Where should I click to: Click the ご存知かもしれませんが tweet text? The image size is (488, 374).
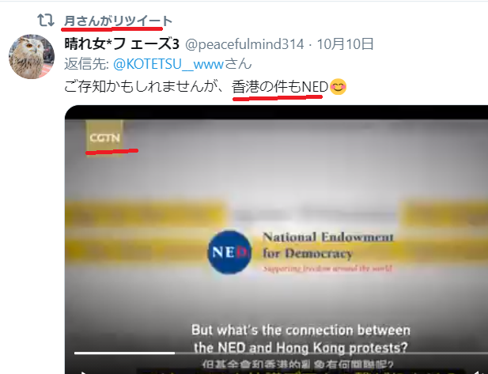(x=144, y=86)
